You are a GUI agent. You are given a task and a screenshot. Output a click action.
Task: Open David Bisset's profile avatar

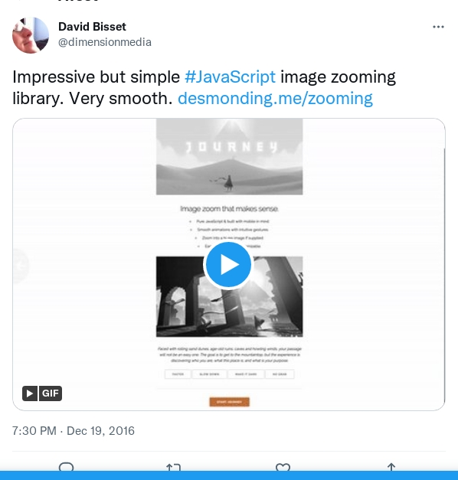pos(31,35)
